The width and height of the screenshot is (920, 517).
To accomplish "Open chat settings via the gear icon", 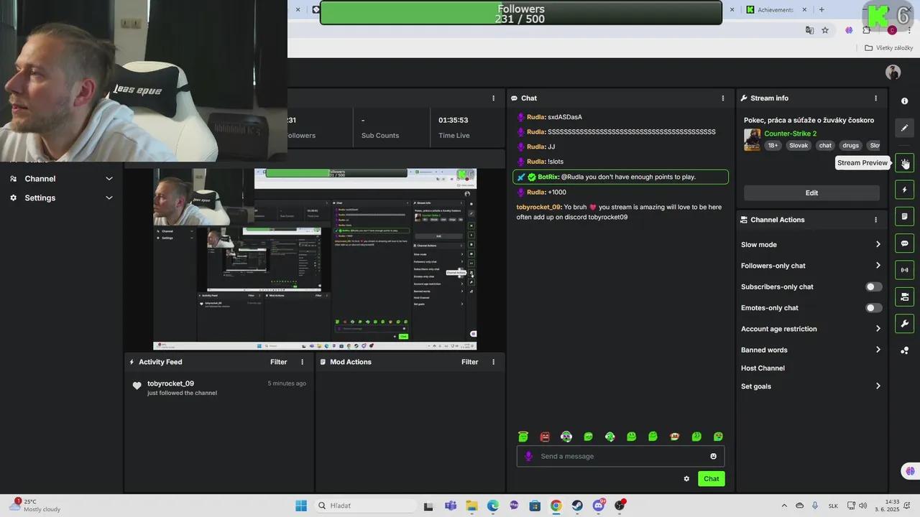I will click(686, 478).
